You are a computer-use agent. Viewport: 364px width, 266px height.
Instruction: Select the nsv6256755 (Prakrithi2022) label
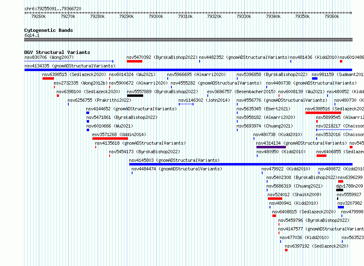[x=99, y=100]
